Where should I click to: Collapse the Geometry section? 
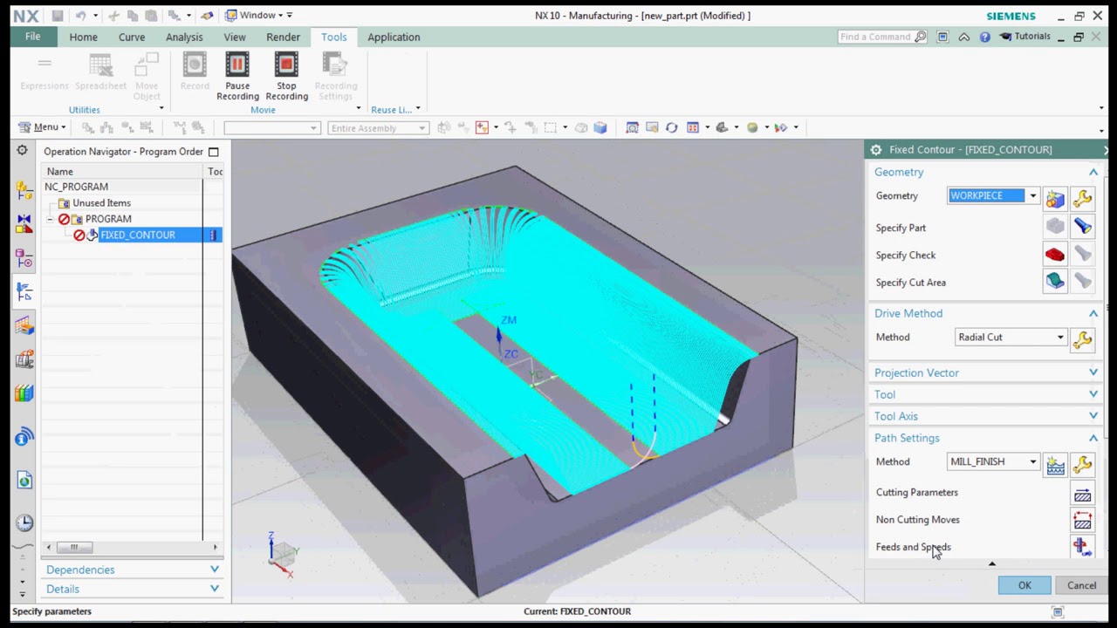(1093, 172)
